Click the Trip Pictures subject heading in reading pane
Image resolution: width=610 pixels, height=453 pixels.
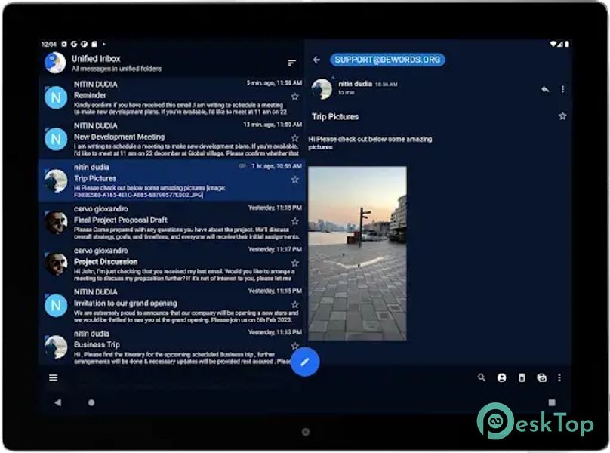pyautogui.click(x=335, y=116)
